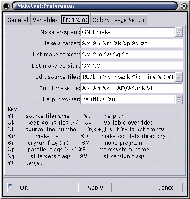Select the Programs tab
This screenshot has height=199, width=190.
75,19
